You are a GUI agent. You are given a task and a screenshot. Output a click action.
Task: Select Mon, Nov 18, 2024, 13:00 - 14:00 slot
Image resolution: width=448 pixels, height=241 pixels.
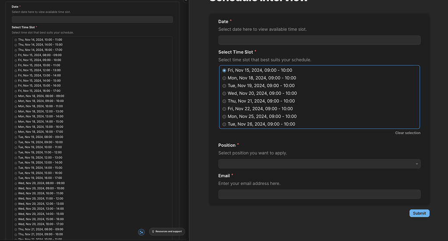[x=16, y=117]
